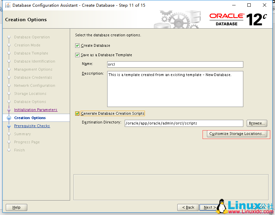Click the Back button
The width and height of the screenshot is (275, 215).
pos(188,207)
